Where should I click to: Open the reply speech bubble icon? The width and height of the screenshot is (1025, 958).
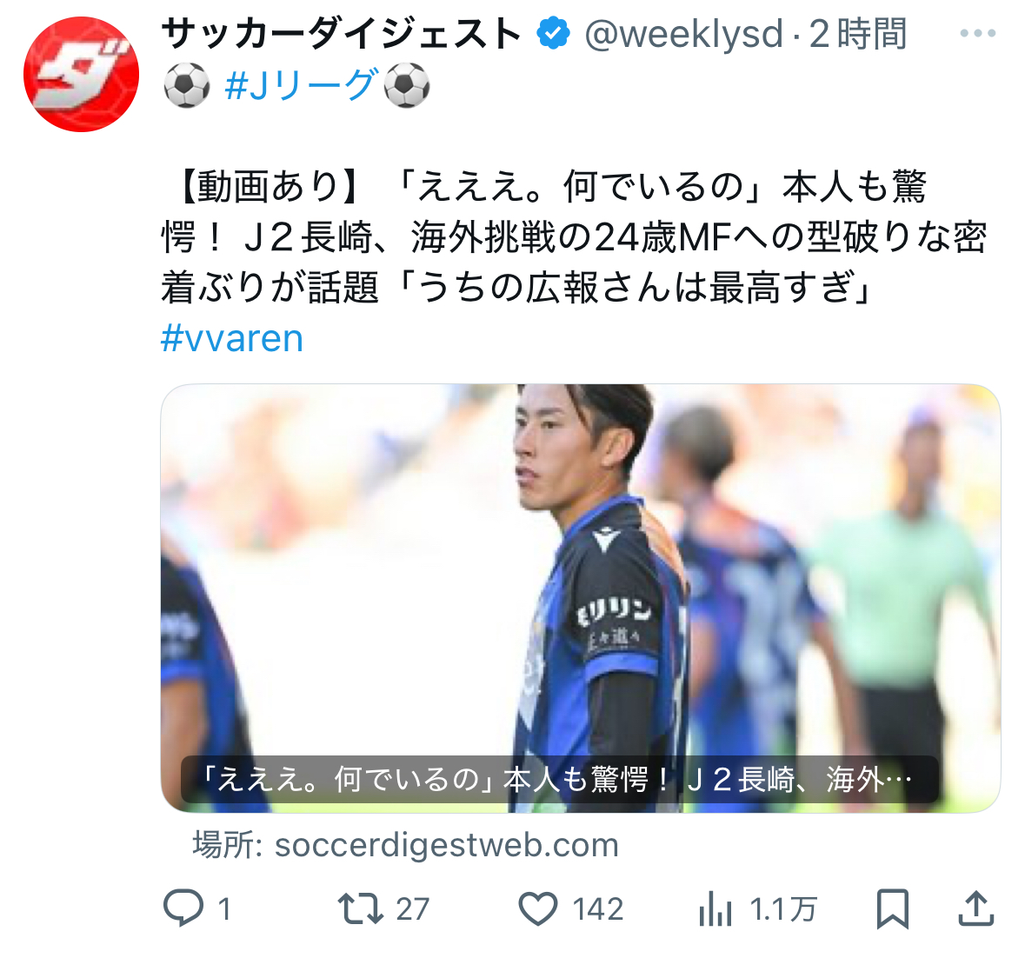[183, 908]
